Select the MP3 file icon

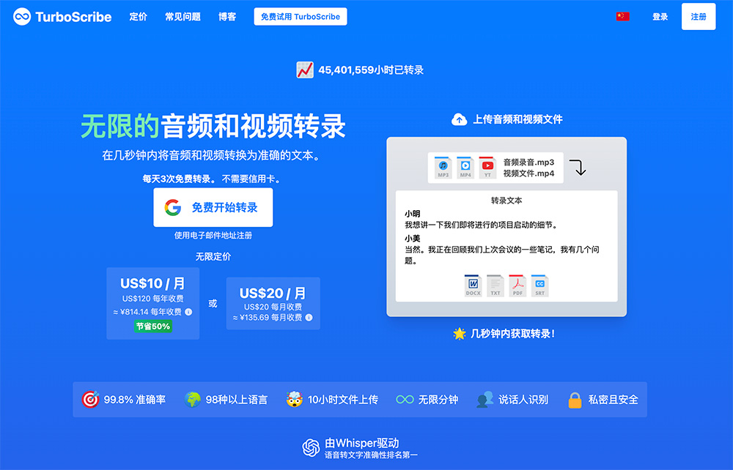click(443, 168)
